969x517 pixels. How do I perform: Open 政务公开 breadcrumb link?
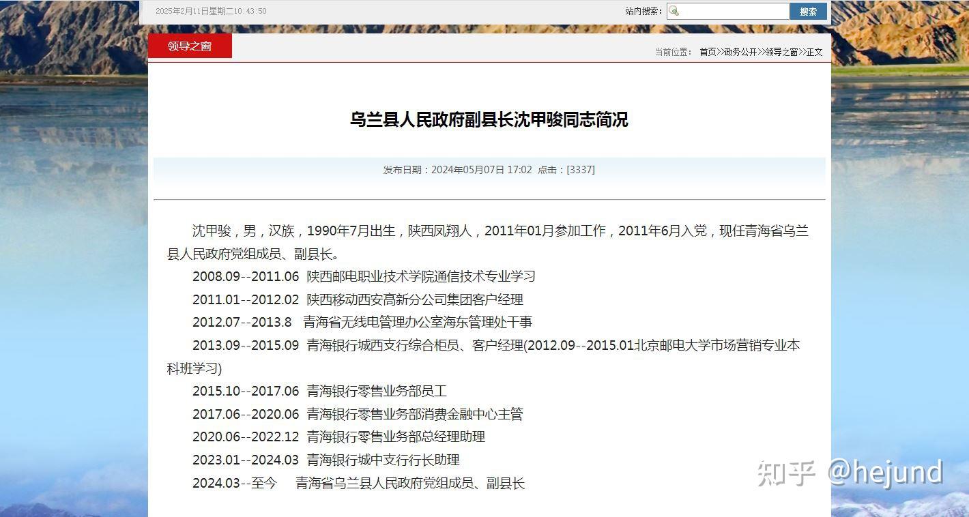(x=740, y=52)
